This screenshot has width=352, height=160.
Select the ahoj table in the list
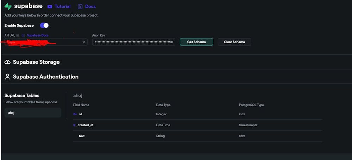tap(33, 113)
